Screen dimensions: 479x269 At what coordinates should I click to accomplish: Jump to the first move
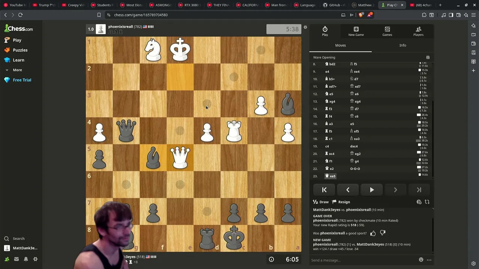tap(324, 190)
